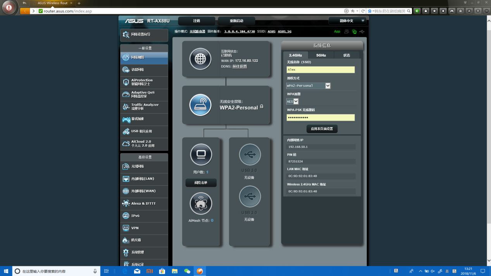The image size is (491, 276).
Task: Open WeChat from the Windows taskbar
Action: (187, 271)
